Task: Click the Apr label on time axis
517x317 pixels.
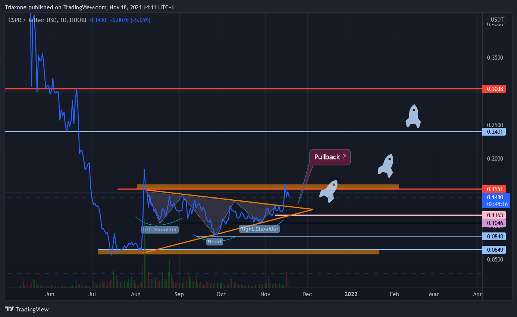Action: pos(477,294)
